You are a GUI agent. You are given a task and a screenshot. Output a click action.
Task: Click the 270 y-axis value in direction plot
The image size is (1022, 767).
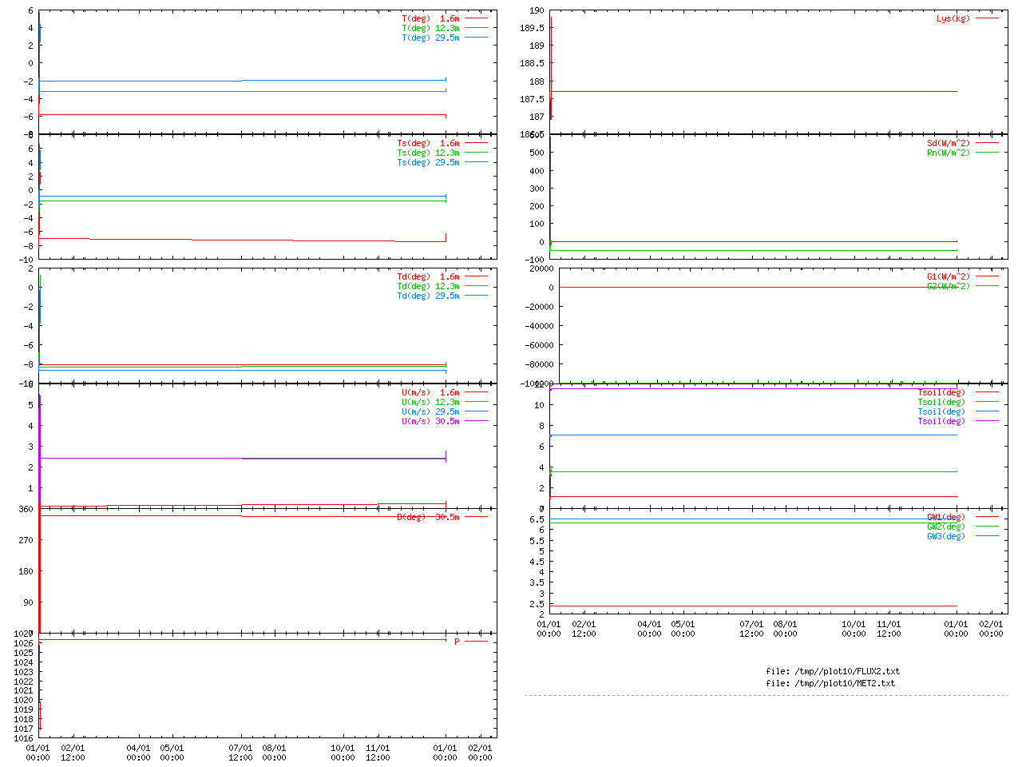tap(26, 540)
